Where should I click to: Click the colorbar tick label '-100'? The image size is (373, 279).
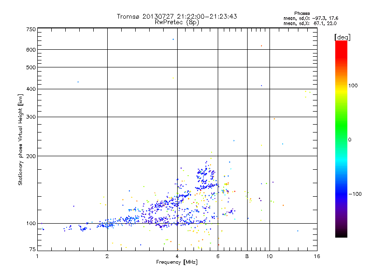(x=355, y=194)
